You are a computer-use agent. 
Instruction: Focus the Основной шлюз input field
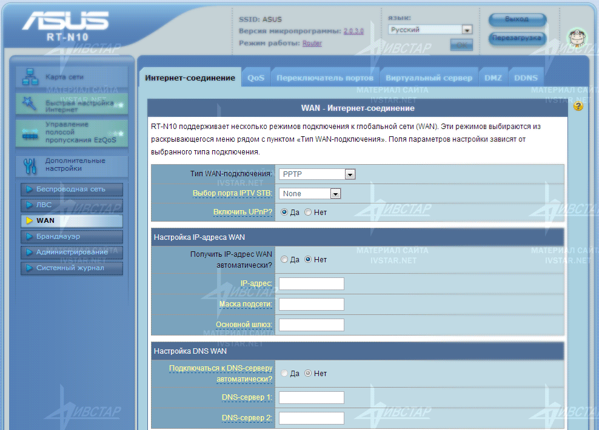[312, 325]
